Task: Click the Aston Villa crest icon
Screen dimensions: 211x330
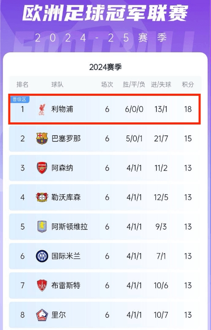Action: [42, 227]
